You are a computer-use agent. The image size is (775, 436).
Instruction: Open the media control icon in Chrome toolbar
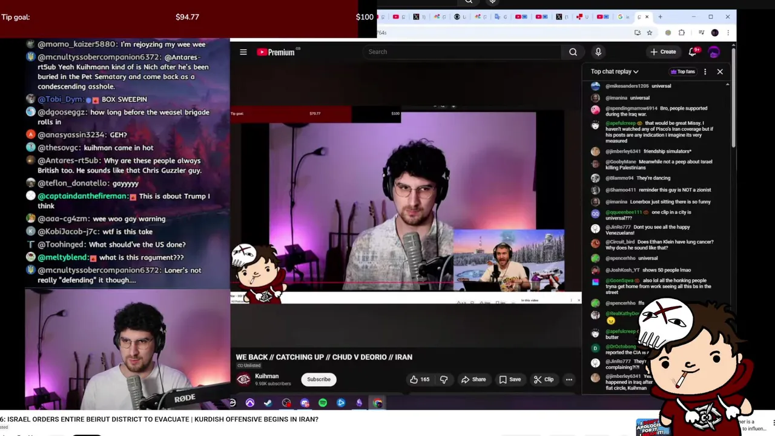point(701,33)
